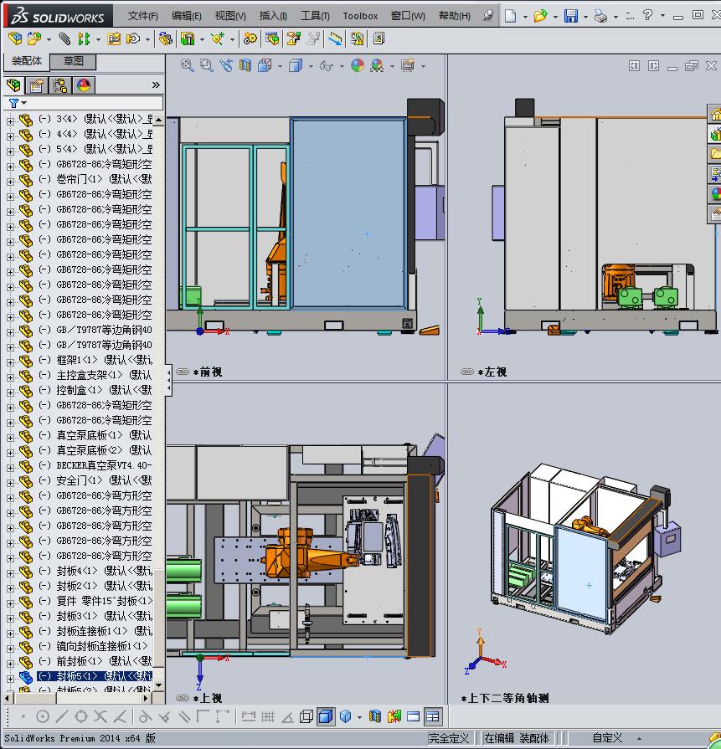Expand the 框架1<1> tree node

(x=11, y=362)
